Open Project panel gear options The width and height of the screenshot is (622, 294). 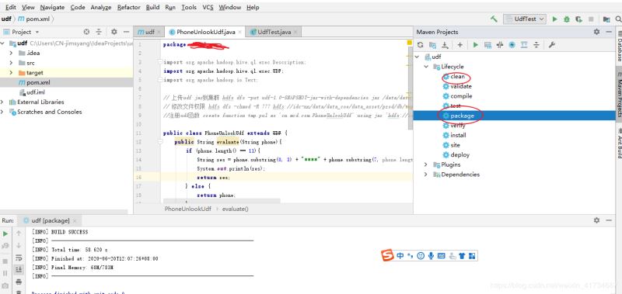[x=114, y=32]
